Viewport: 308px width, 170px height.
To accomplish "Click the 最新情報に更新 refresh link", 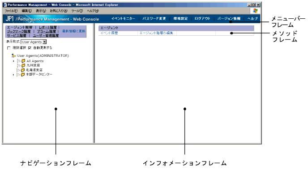I will point(74,31).
